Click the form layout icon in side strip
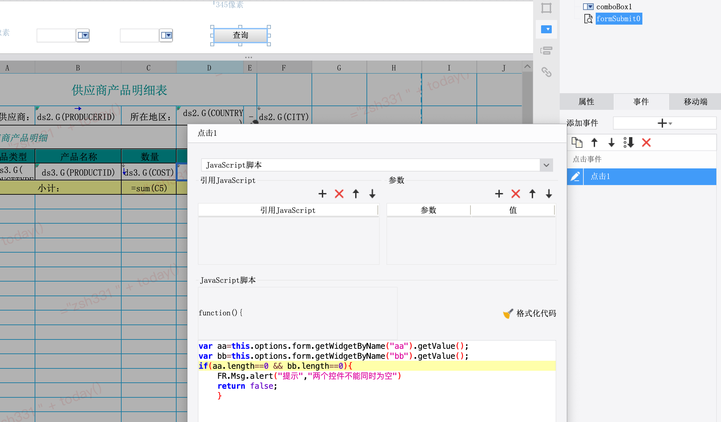The width and height of the screenshot is (721, 422). [x=546, y=51]
